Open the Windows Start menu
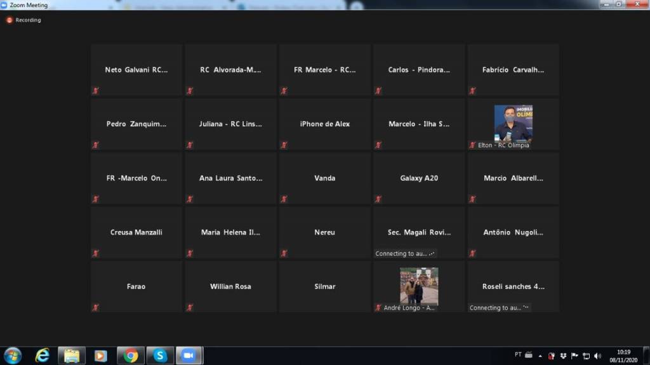The image size is (650, 365). click(x=13, y=355)
